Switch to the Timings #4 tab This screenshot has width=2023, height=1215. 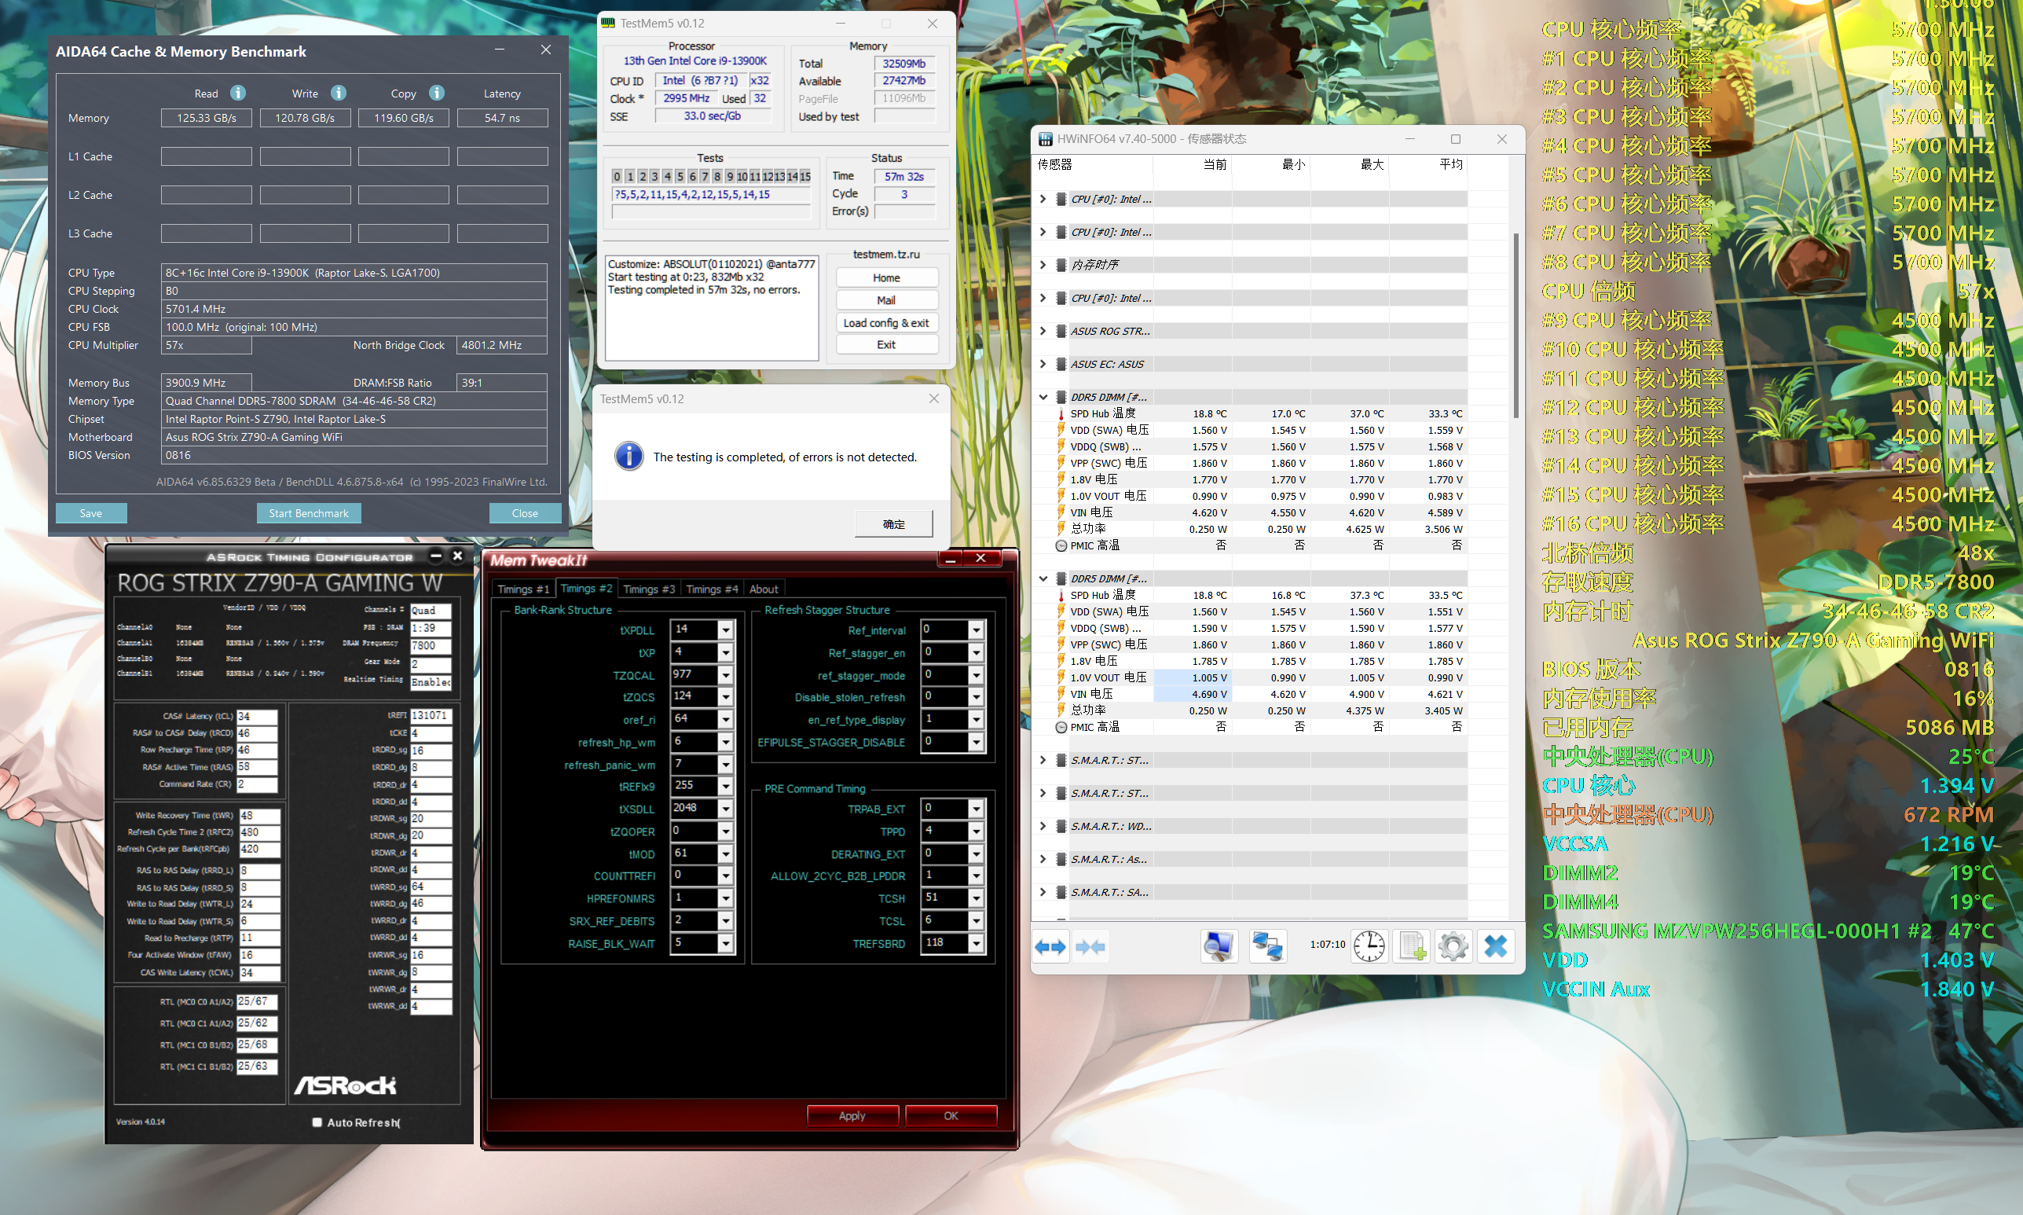[x=711, y=589]
